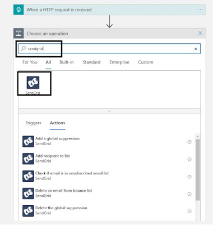Viewport: 213px width, 225px height.
Task: Show info for Add a global suppression
Action: [189, 142]
